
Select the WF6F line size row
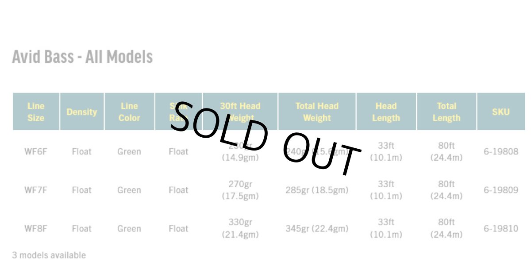[36, 151]
